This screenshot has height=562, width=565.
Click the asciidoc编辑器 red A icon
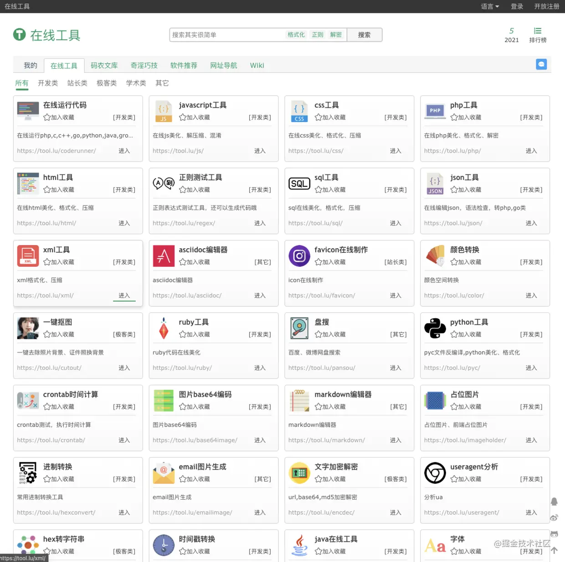(164, 255)
